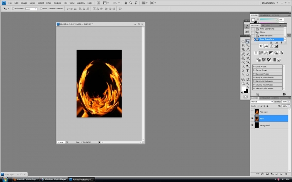This screenshot has width=292, height=182.
Task: Open the Layer menu
Action: [32, 3]
